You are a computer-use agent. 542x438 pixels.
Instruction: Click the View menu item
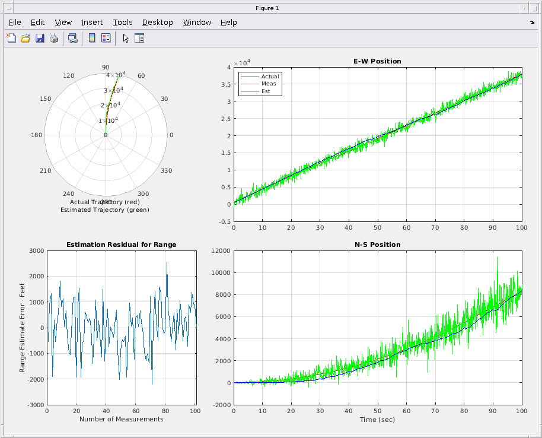pos(63,23)
